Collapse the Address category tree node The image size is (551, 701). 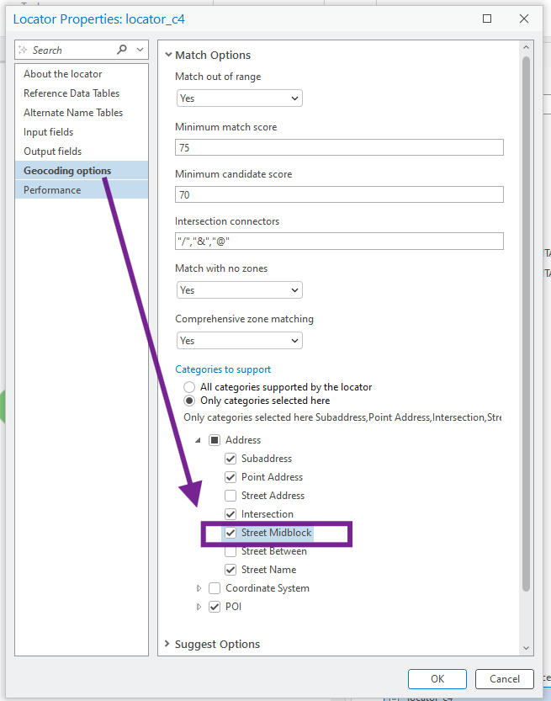point(199,440)
